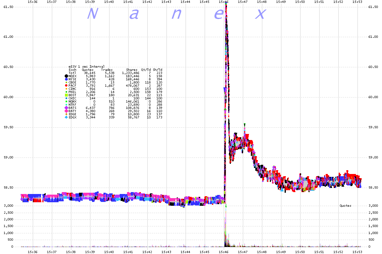Click the Shares column header in legend

[132, 70]
